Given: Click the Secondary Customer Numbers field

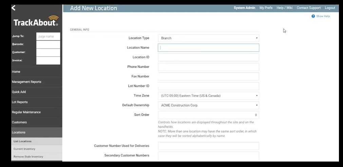Looking at the screenshot, I should (x=208, y=156).
